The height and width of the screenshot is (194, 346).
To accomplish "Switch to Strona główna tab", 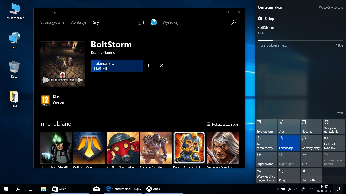I will tap(52, 22).
